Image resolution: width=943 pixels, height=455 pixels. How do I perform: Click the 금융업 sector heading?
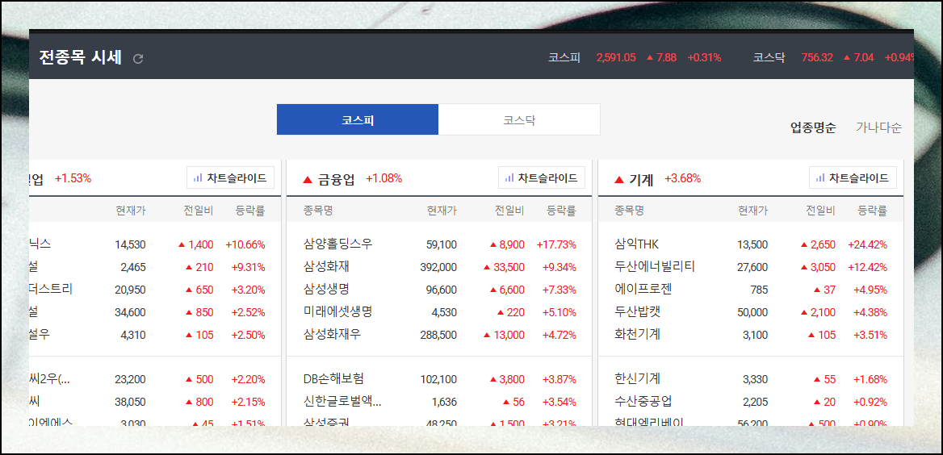tap(337, 178)
